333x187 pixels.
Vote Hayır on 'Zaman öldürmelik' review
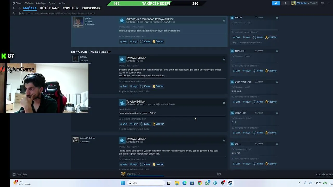click(134, 124)
